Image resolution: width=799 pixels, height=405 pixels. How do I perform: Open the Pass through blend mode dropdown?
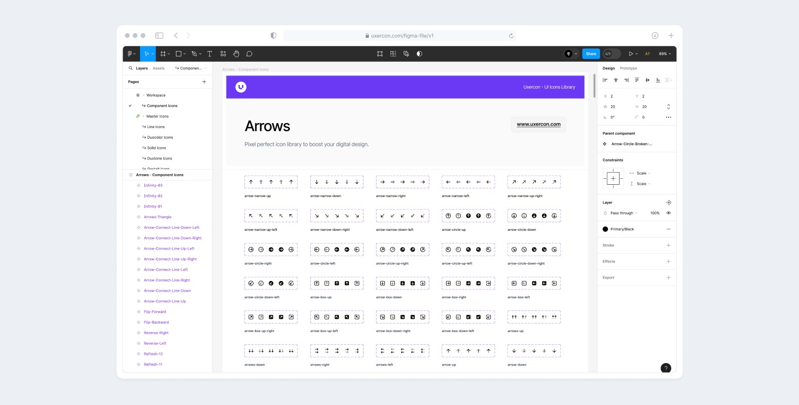(x=624, y=213)
